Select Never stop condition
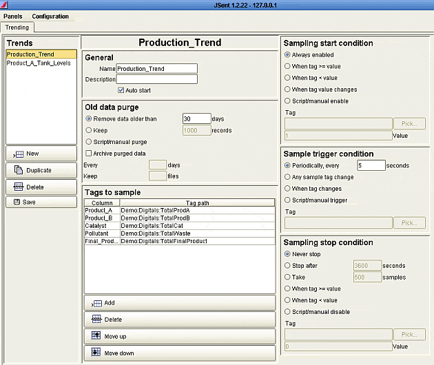Viewport: 434px width, 365px height. coord(287,253)
